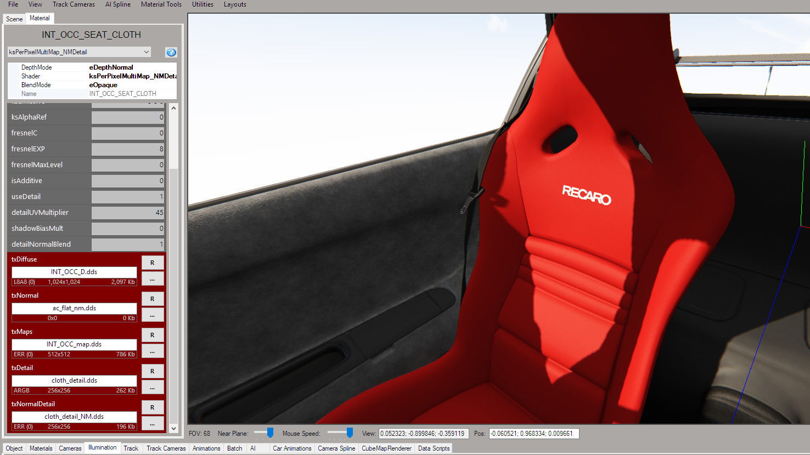Reload txDetail texture with R button
The image size is (810, 455).
pyautogui.click(x=153, y=371)
